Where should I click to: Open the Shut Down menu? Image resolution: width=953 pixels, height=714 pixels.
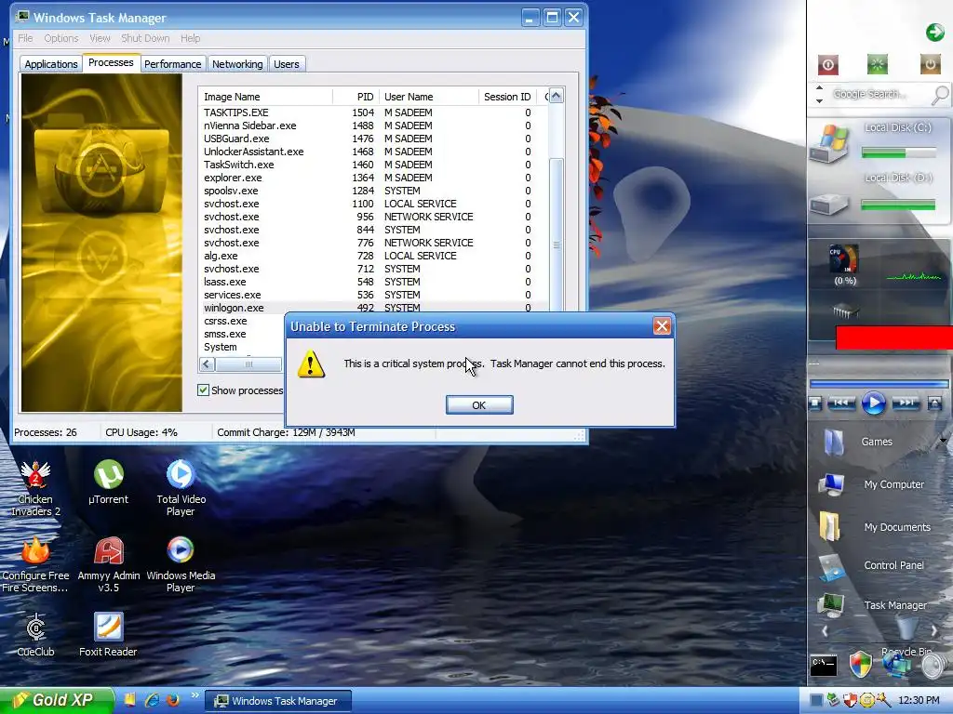[145, 38]
